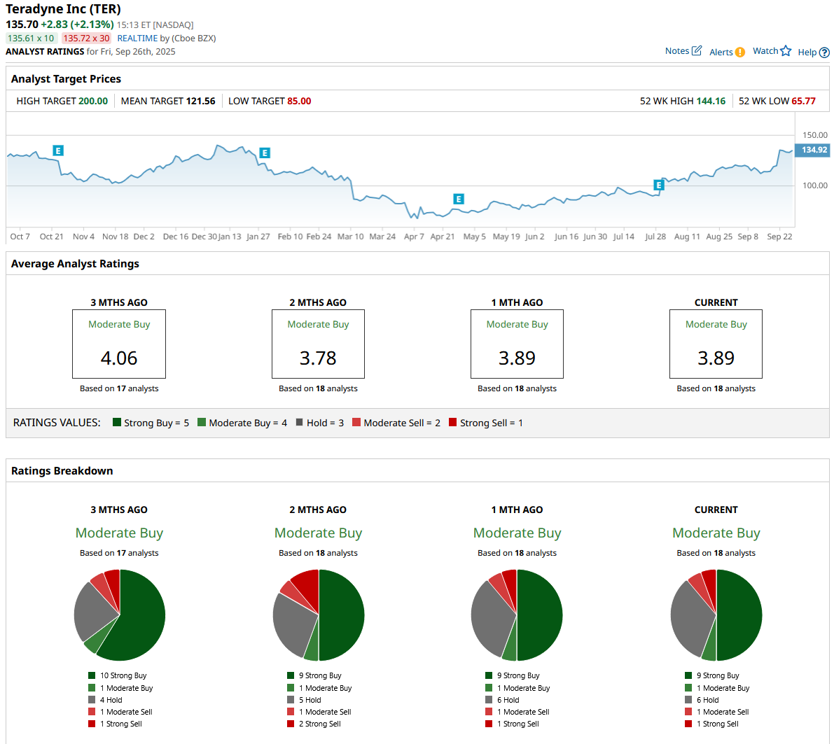Click the 3 MTHS AGO pie chart

(120, 615)
